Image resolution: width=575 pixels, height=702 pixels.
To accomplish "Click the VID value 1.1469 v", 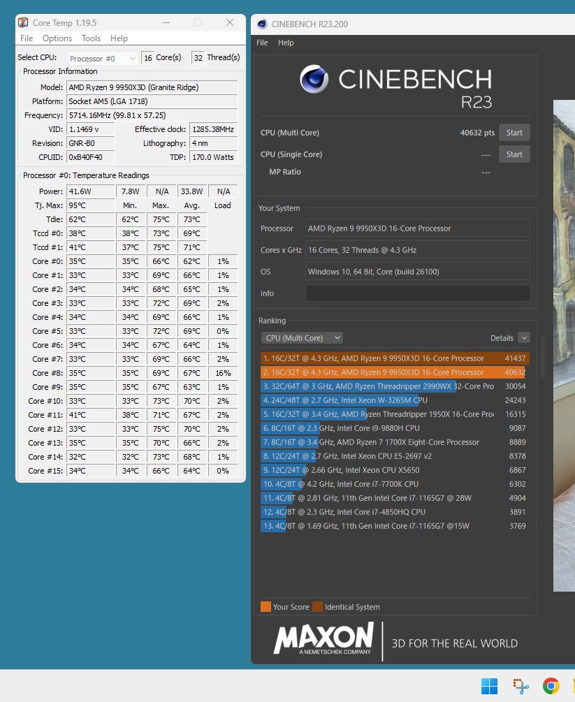I will 90,129.
